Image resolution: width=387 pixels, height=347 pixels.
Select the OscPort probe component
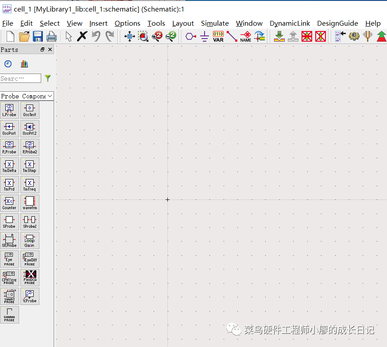pos(9,129)
